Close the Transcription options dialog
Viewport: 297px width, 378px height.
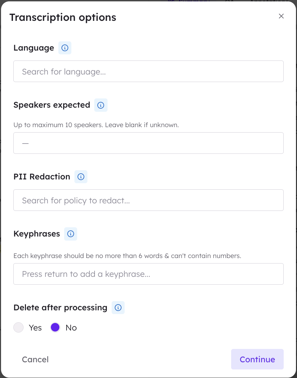pos(281,16)
